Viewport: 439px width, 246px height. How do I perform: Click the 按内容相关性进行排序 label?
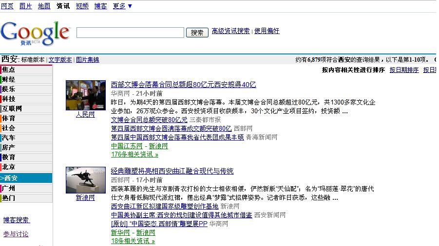(x=353, y=70)
